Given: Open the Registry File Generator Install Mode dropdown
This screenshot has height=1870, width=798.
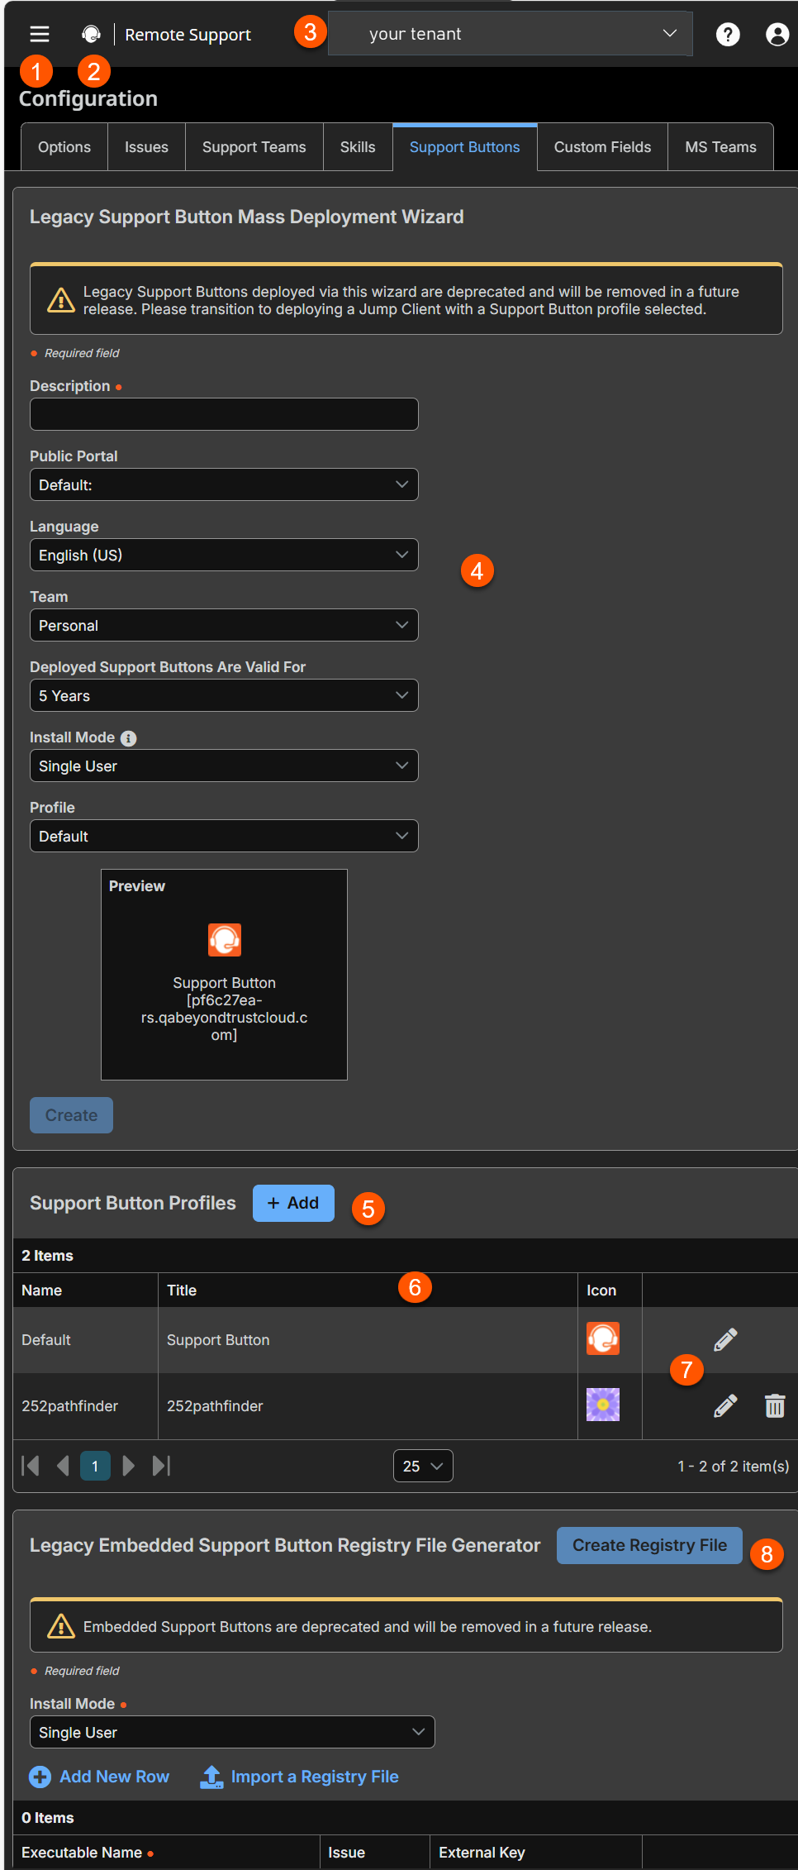Looking at the screenshot, I should pyautogui.click(x=232, y=1732).
